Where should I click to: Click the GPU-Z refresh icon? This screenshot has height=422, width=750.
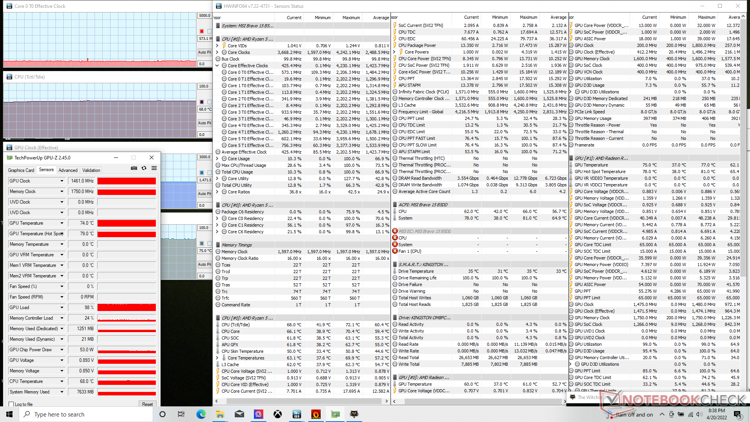[144, 168]
